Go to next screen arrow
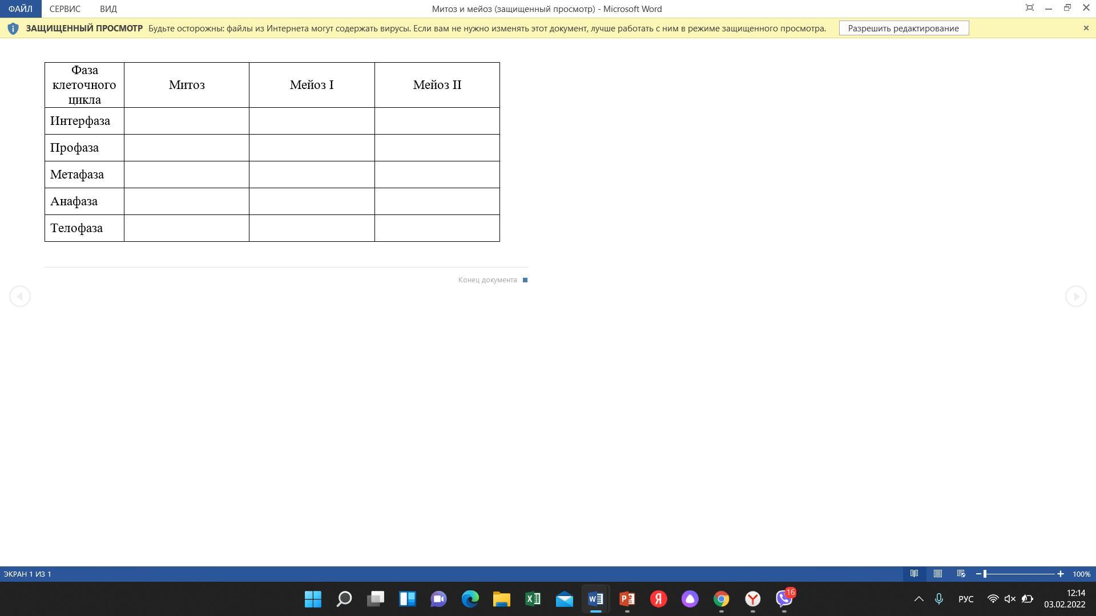This screenshot has width=1096, height=616. (x=1075, y=296)
